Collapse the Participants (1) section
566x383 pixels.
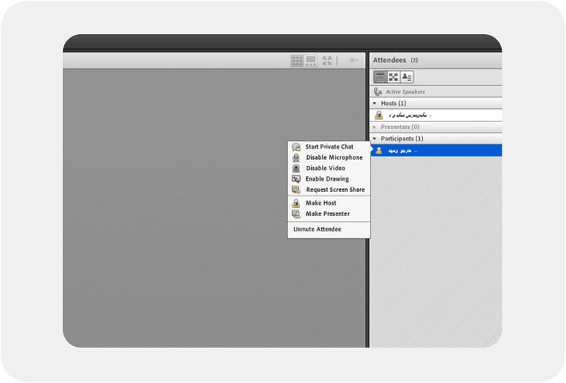pos(375,139)
